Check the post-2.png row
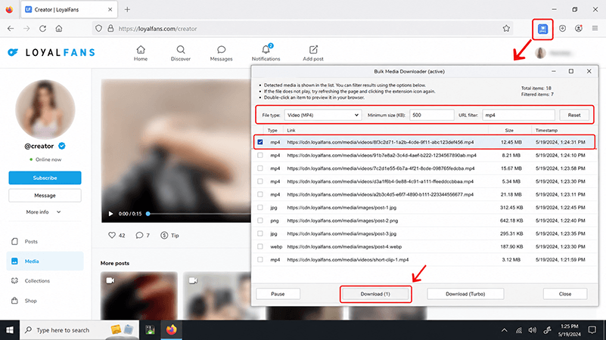Screen dimensions: 606x340 coord(260,221)
